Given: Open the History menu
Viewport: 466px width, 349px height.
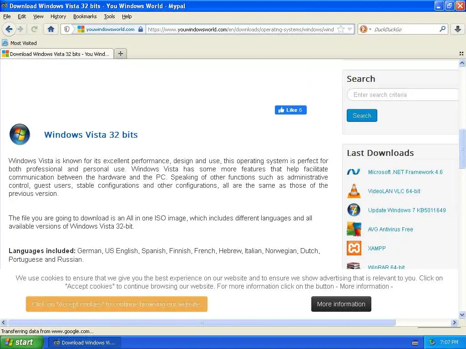Looking at the screenshot, I should coord(58,16).
